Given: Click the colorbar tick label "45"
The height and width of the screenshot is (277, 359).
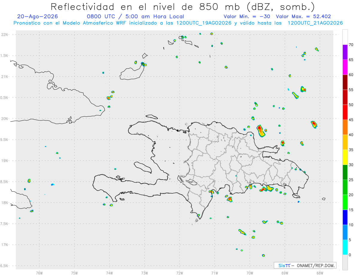Looking at the screenshot, I should click(351, 120).
